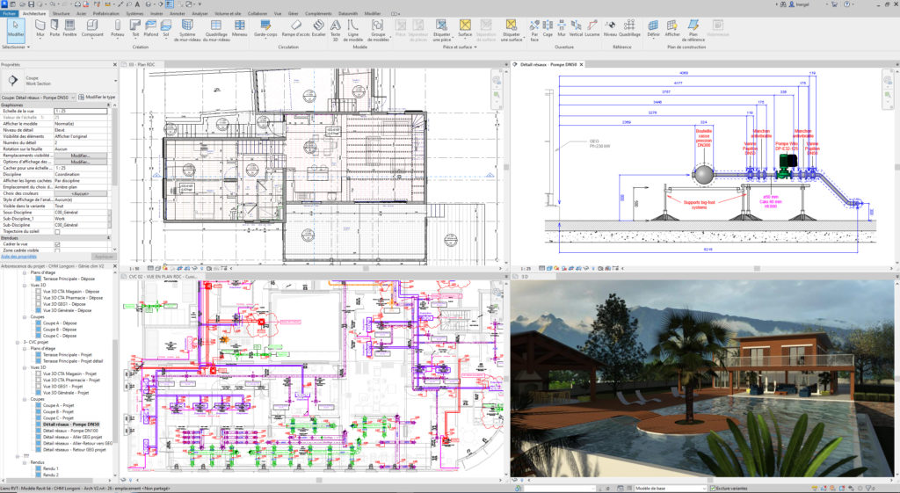The height and width of the screenshot is (493, 900).
Task: Select the Meneau mullion tool
Action: point(239,28)
